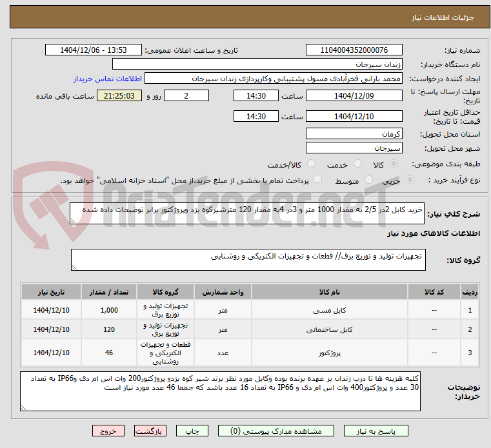This screenshot has height=448, width=491.
Task: Open the اطلاعات تماس خریدار link
Action: pyautogui.click(x=108, y=79)
